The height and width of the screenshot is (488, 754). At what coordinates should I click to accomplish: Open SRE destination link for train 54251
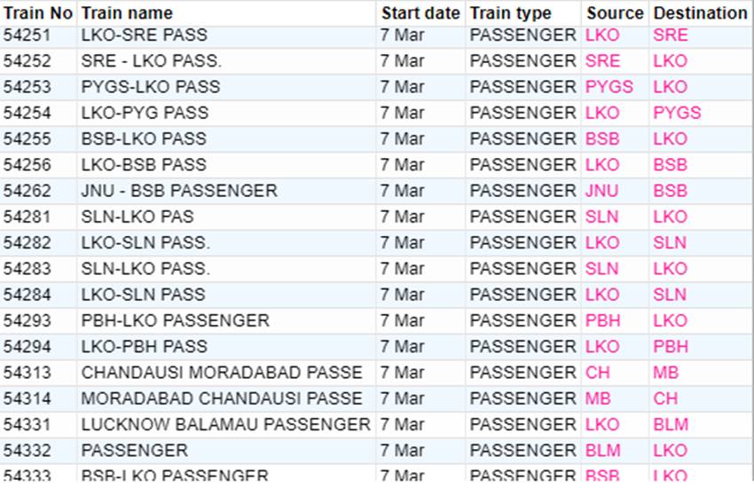point(671,35)
